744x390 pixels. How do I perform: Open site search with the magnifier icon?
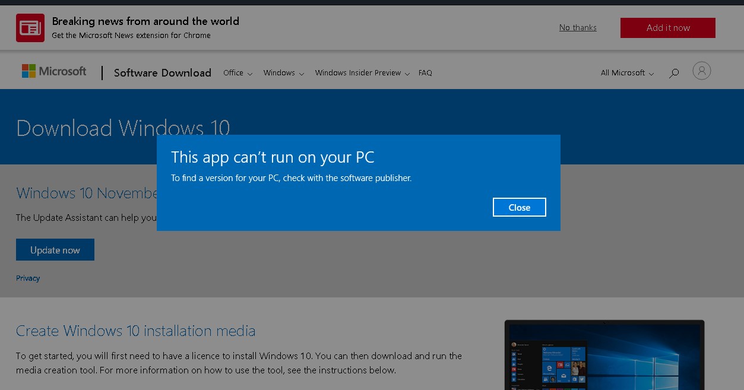674,74
